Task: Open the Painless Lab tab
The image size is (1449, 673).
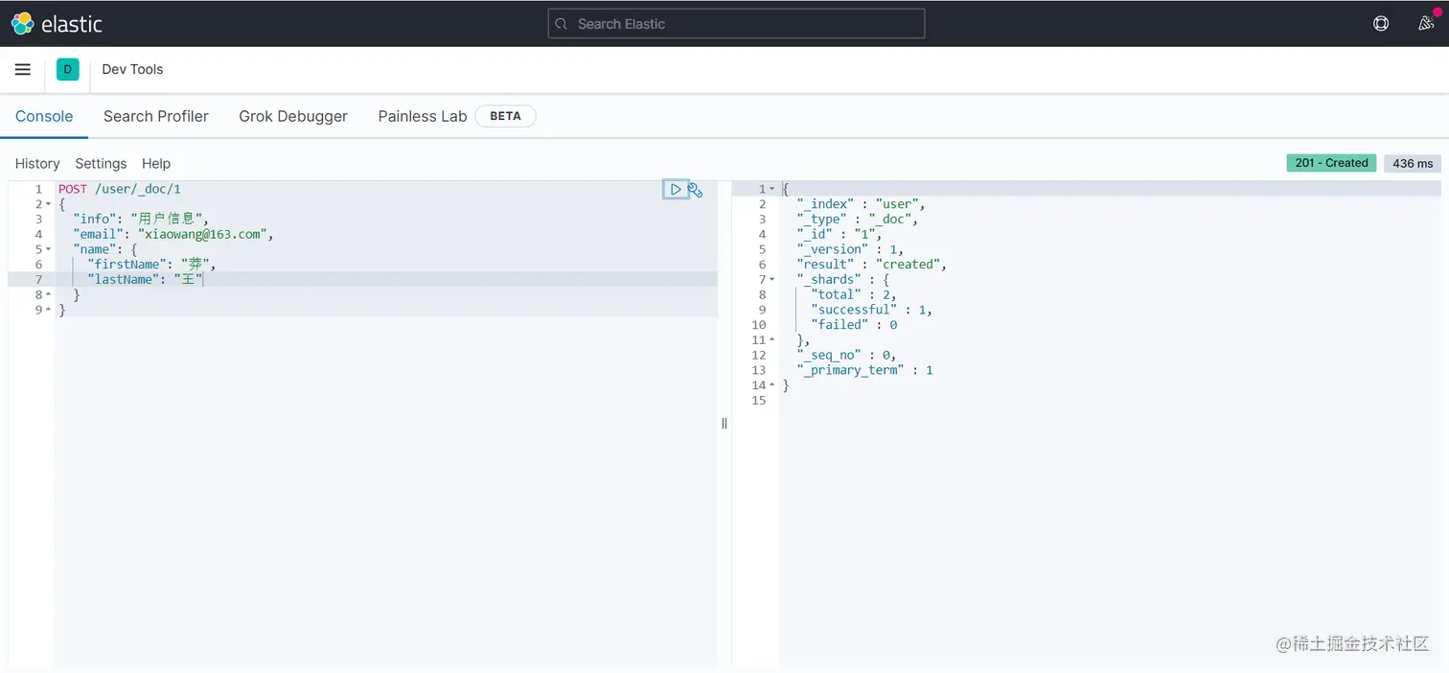Action: coord(423,116)
